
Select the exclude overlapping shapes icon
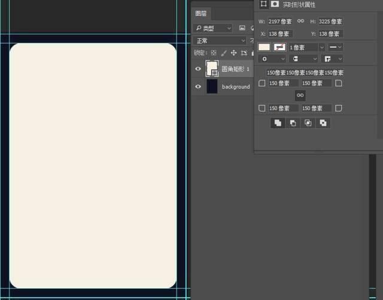coord(323,123)
